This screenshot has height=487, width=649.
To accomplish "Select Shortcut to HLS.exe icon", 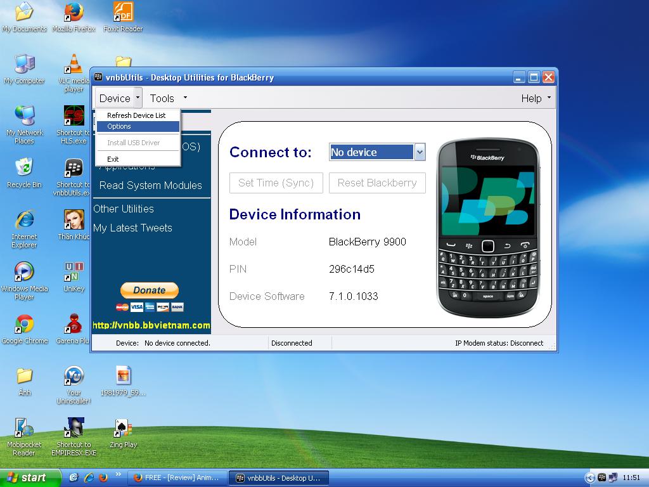I will [74, 125].
